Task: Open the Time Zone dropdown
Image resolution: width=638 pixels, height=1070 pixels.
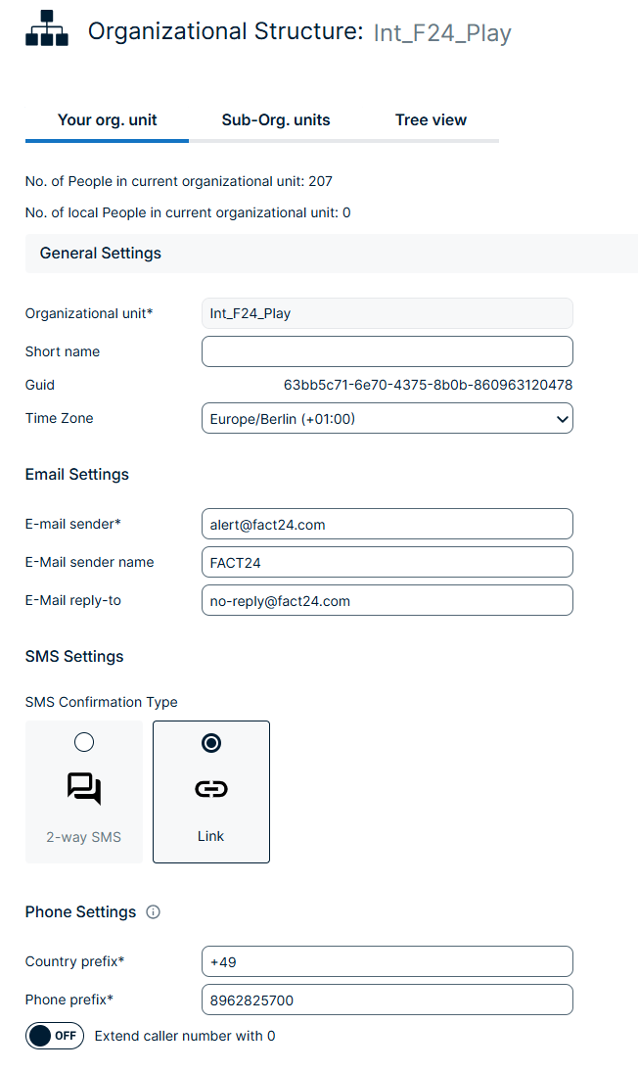Action: [387, 419]
